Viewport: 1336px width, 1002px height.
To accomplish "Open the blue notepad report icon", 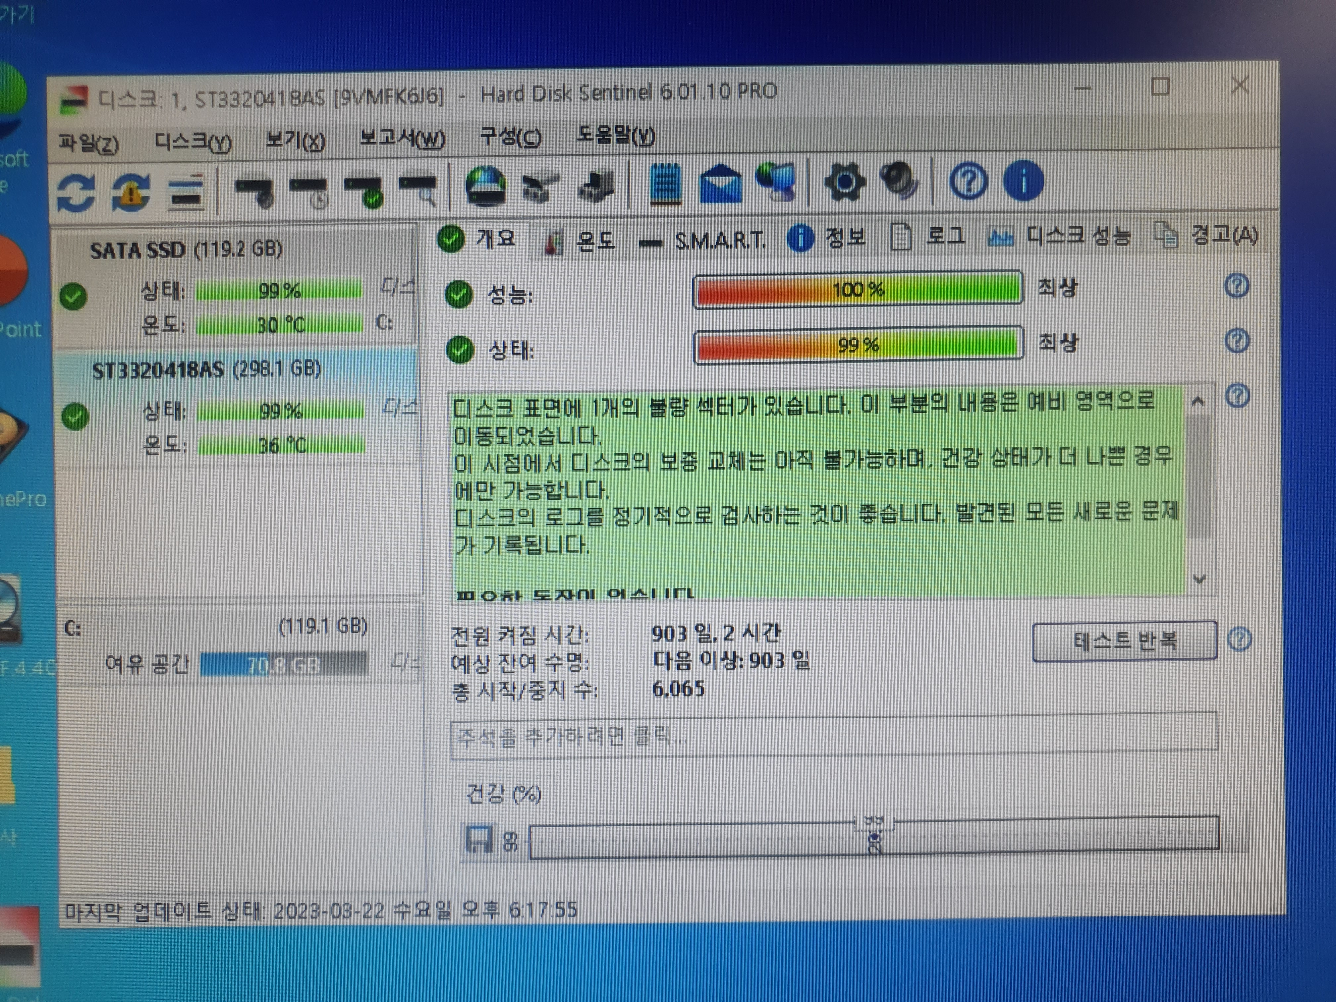I will tap(666, 184).
